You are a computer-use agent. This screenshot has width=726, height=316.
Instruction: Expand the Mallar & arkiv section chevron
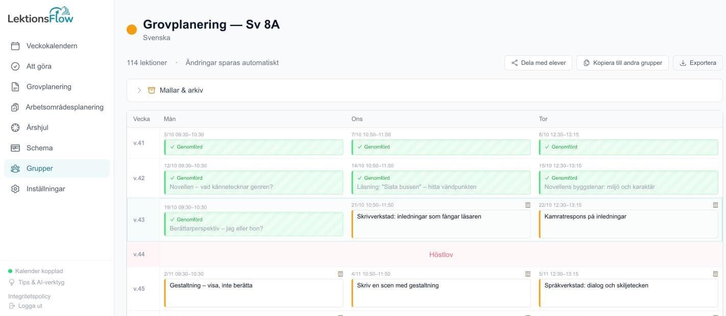coord(139,90)
